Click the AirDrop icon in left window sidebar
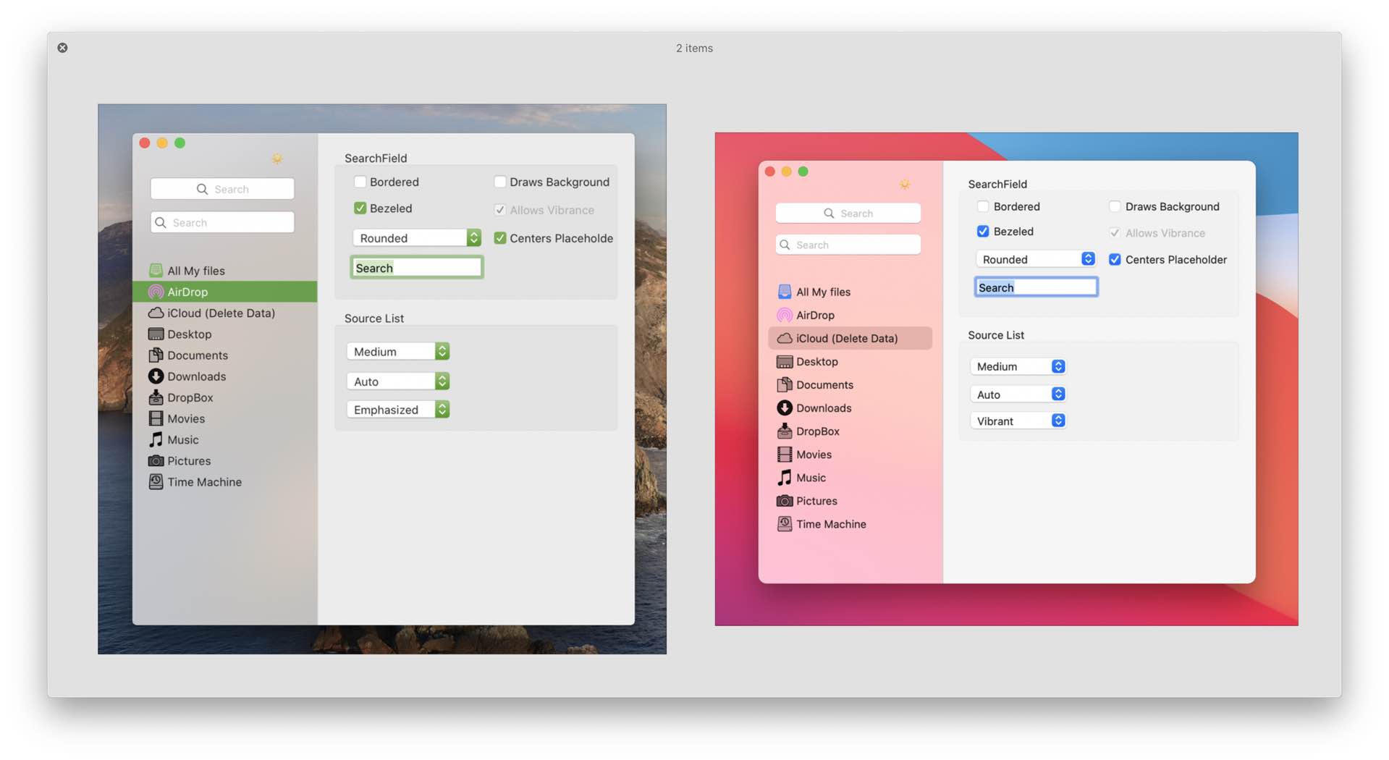1389x760 pixels. pyautogui.click(x=156, y=292)
